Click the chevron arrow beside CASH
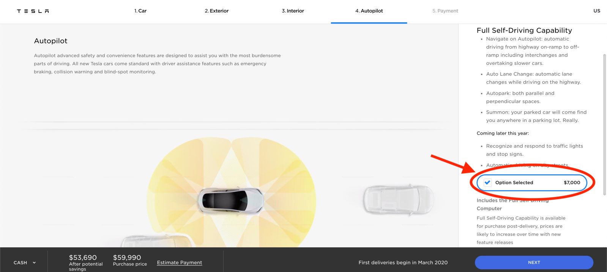 (x=34, y=263)
